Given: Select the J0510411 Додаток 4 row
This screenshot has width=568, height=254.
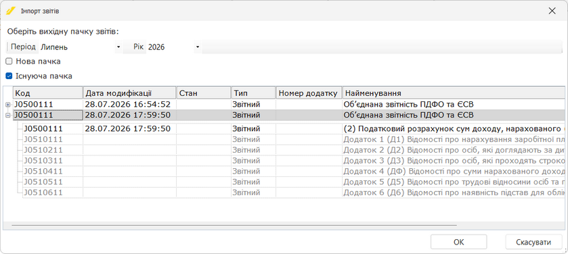Looking at the screenshot, I should click(293, 172).
